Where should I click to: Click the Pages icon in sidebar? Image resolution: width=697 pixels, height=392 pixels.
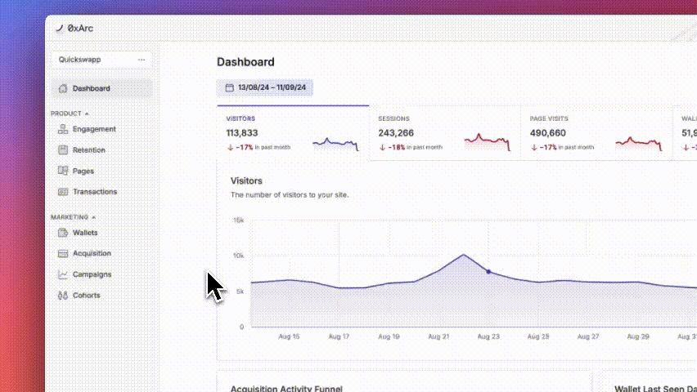pyautogui.click(x=63, y=171)
